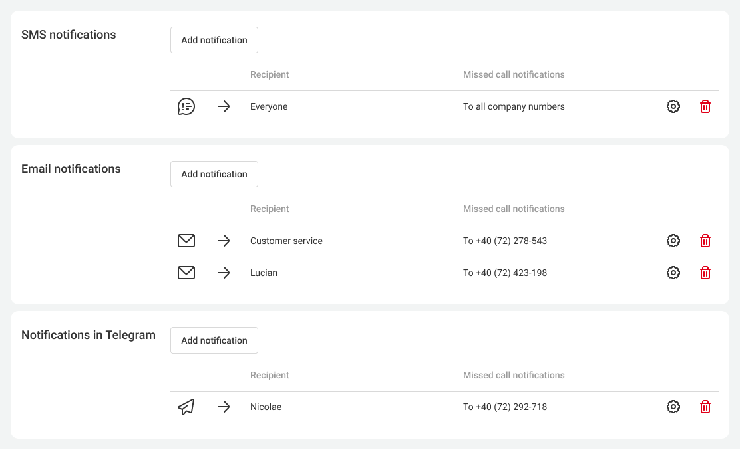This screenshot has width=740, height=450.
Task: Select the Customer service recipient name
Action: (286, 241)
